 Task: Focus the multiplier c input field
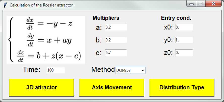[116, 53]
